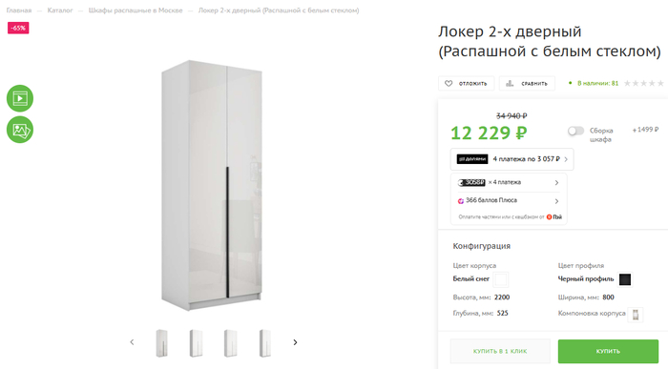
Task: Toggle the Сборка шкафа switch
Action: 576,131
